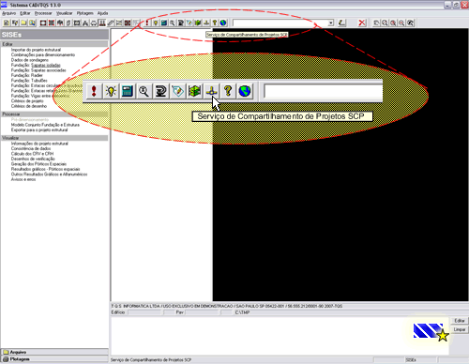Image resolution: width=469 pixels, height=364 pixels.
Task: Open 'Avisos e erros' in the sidebar
Action: 23,179
